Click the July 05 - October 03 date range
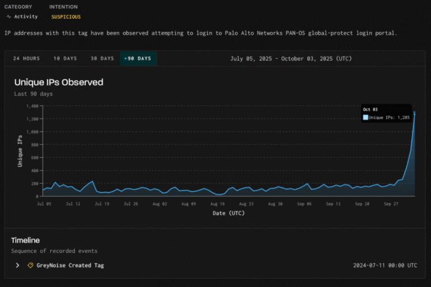This screenshot has width=431, height=287. [291, 59]
